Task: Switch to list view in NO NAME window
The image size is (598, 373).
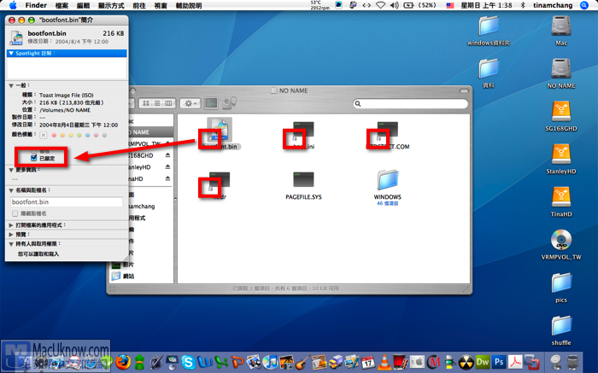Action: (157, 103)
